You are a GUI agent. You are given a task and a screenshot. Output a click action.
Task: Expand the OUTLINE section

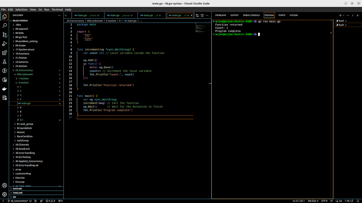click(17, 189)
